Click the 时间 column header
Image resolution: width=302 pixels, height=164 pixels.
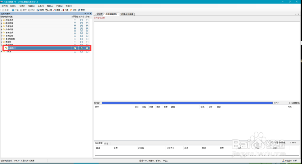tap(173, 107)
